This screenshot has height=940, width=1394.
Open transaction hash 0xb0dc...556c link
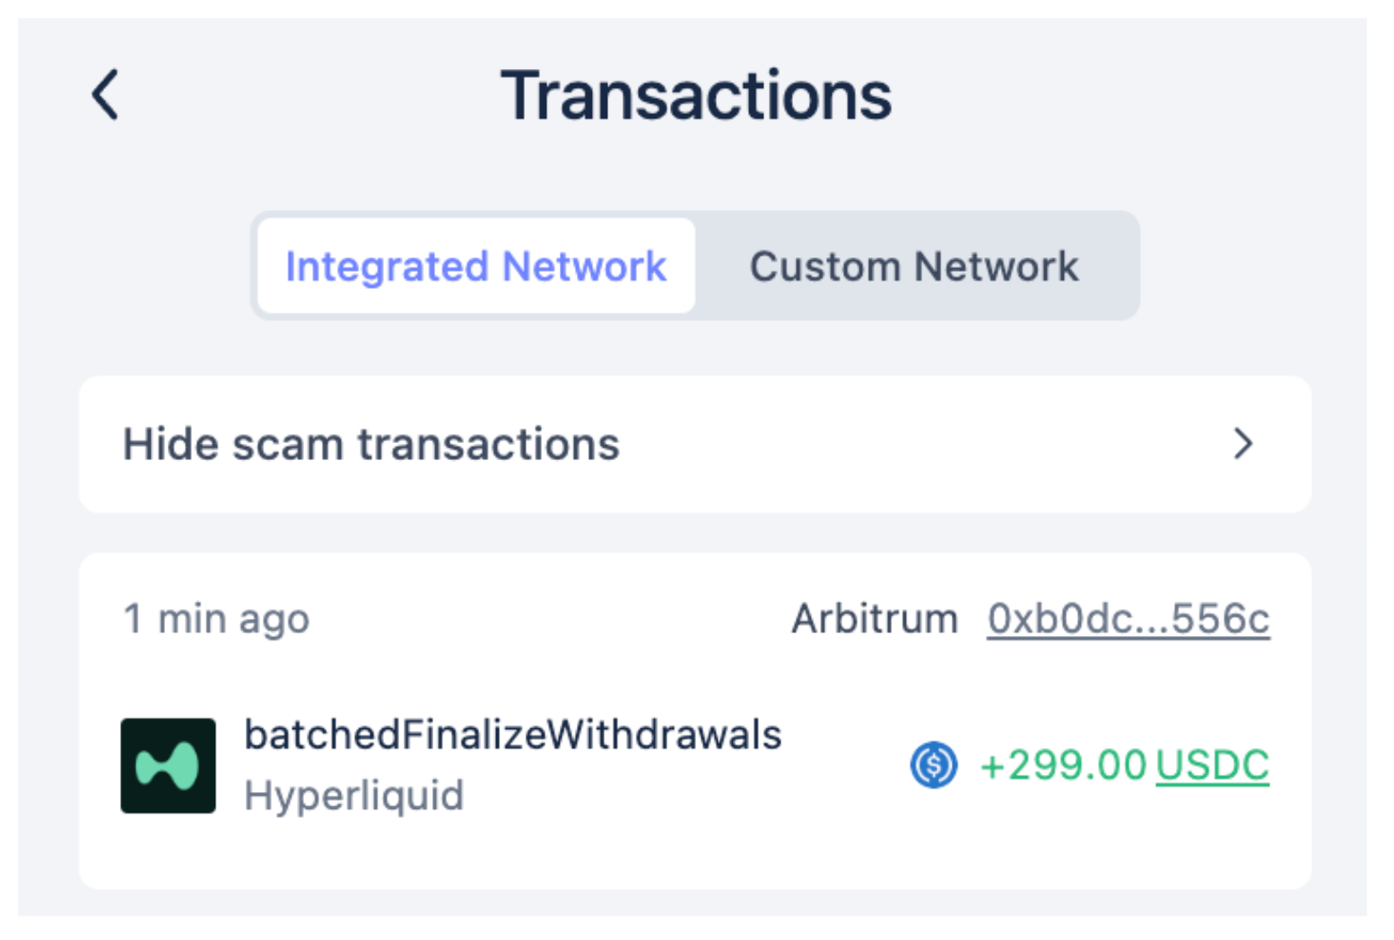click(x=1128, y=619)
